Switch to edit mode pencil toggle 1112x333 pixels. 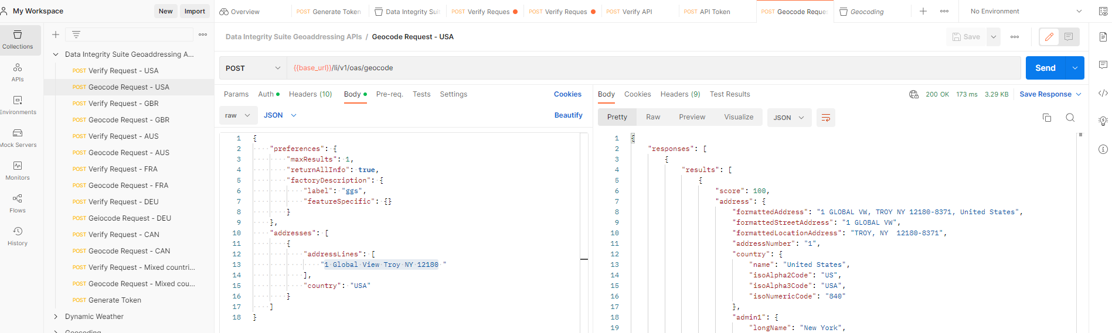[x=1049, y=37]
